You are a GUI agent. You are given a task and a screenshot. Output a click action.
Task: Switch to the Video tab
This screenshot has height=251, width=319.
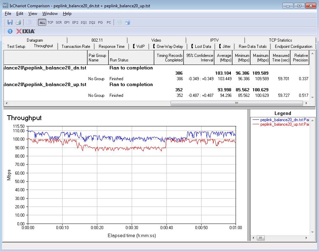(x=156, y=40)
